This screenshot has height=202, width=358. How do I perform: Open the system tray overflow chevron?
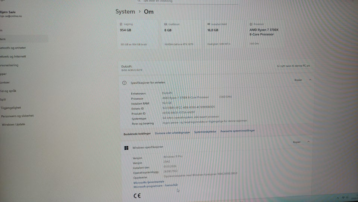(x=338, y=198)
